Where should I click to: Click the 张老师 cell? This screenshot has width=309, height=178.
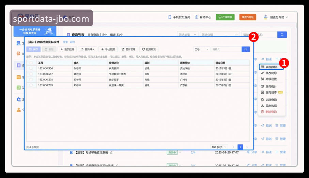[90, 68]
